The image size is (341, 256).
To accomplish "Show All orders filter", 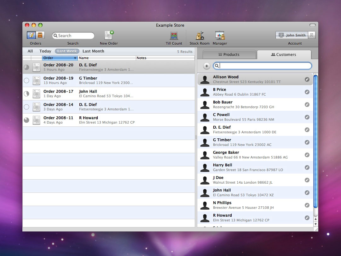I will click(30, 51).
